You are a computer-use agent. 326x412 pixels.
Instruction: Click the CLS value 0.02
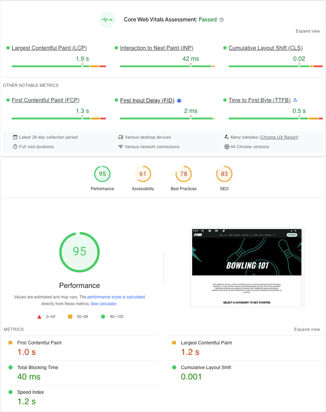[x=299, y=59]
